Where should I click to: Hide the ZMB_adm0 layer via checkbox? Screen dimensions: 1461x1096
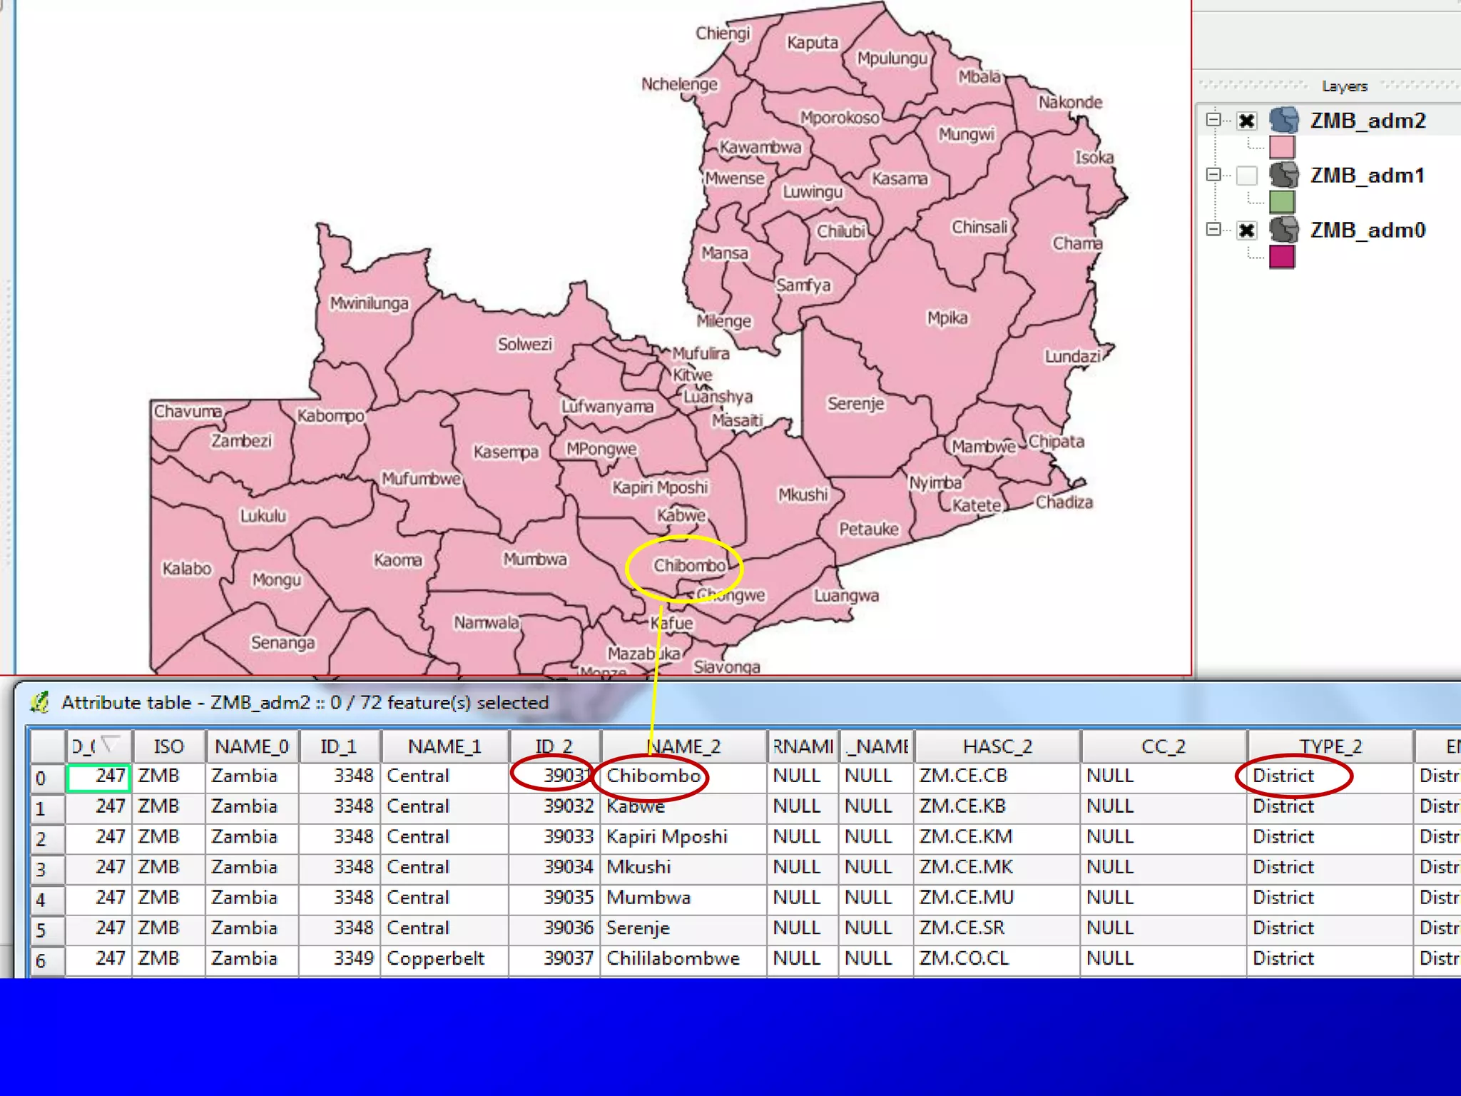coord(1246,230)
